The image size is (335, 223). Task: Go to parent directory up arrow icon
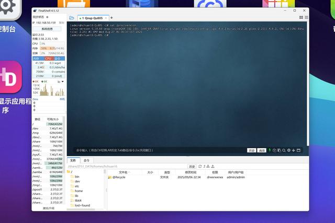[204, 166]
